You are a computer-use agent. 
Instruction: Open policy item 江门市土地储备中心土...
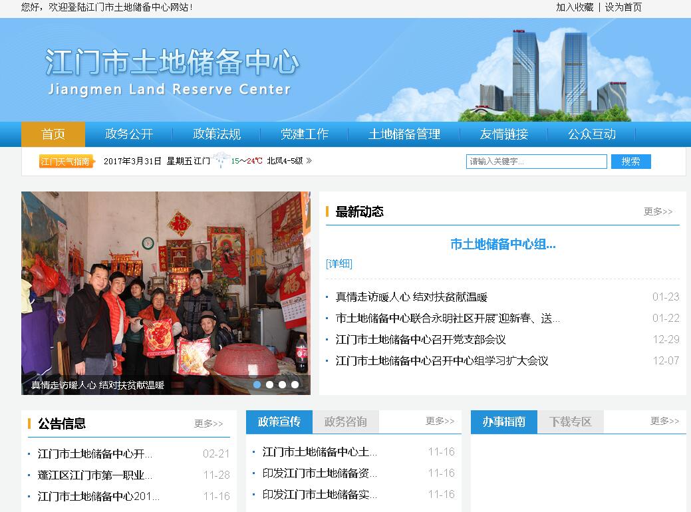pos(319,451)
